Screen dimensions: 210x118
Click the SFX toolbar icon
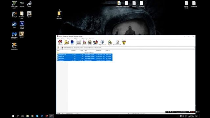(124, 43)
